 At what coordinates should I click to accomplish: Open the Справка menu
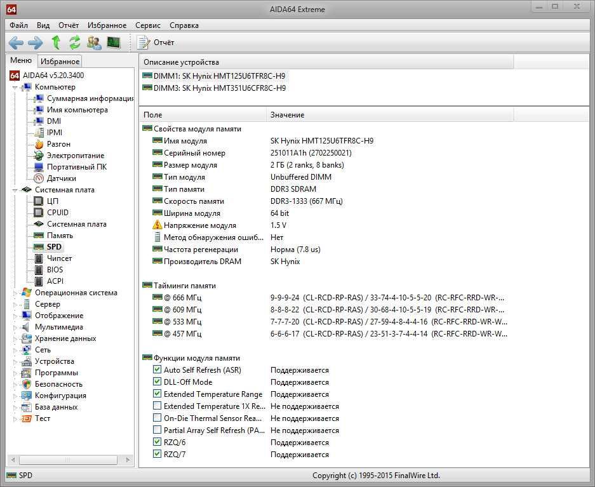[184, 25]
